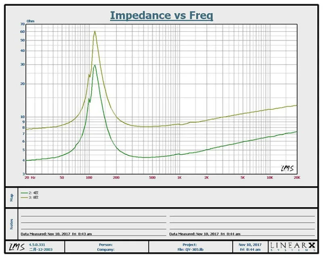This screenshot has width=323, height=258.
Task: Click 'Data Measured' note ending 8:43 am
Action: pyautogui.click(x=56, y=234)
